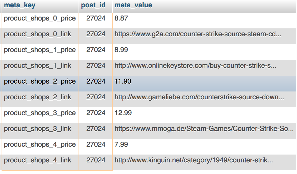The image size is (297, 174).
Task: Click the 11.90 meta_value cell
Action: pyautogui.click(x=204, y=83)
